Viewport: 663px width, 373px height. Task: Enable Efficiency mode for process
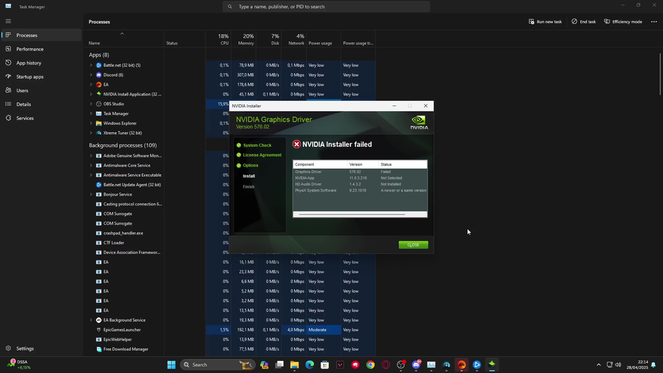click(623, 21)
